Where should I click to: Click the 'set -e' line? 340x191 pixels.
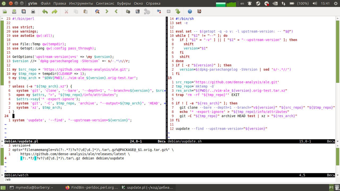[182, 23]
